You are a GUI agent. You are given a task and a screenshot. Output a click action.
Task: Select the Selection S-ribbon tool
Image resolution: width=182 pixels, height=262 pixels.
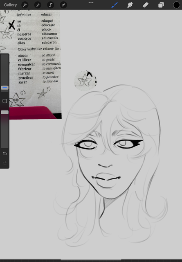pos(51,5)
